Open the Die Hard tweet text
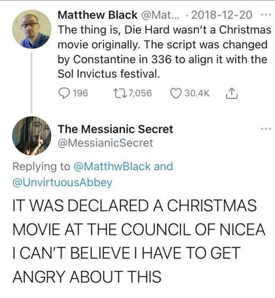 [164, 52]
